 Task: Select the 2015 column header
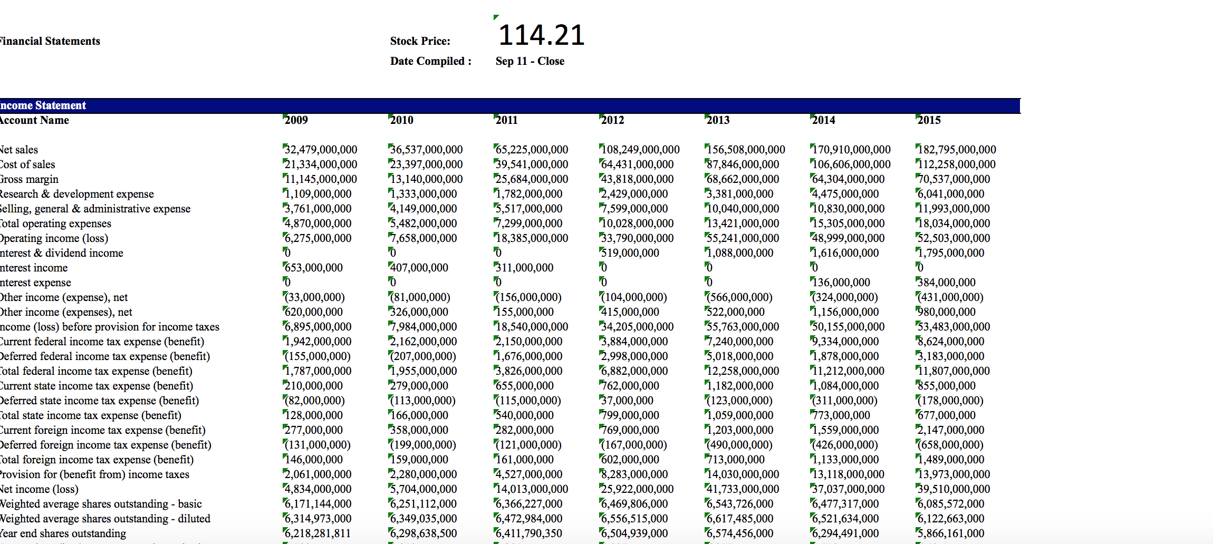click(929, 120)
